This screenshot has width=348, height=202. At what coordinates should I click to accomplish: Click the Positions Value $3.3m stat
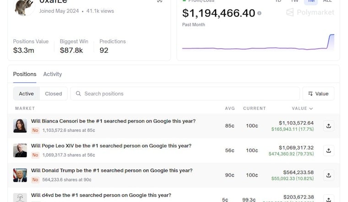tap(31, 46)
